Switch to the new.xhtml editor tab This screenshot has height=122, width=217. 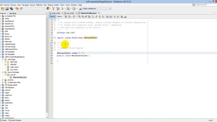tap(70, 13)
